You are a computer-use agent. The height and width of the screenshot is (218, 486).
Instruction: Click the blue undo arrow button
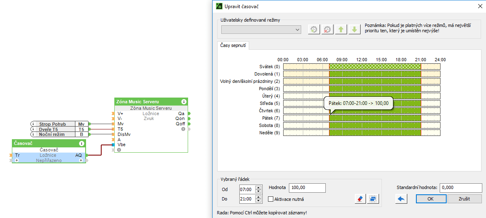coord(401,199)
